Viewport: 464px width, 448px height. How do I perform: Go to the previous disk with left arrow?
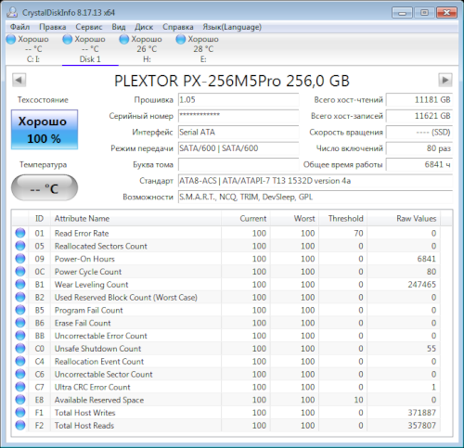[x=19, y=81]
